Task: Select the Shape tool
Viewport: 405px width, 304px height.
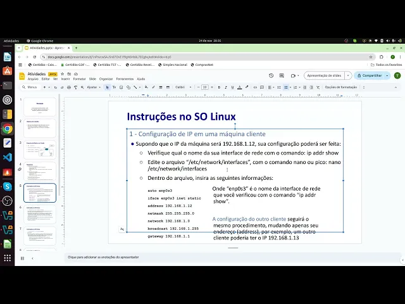Action: (x=128, y=87)
